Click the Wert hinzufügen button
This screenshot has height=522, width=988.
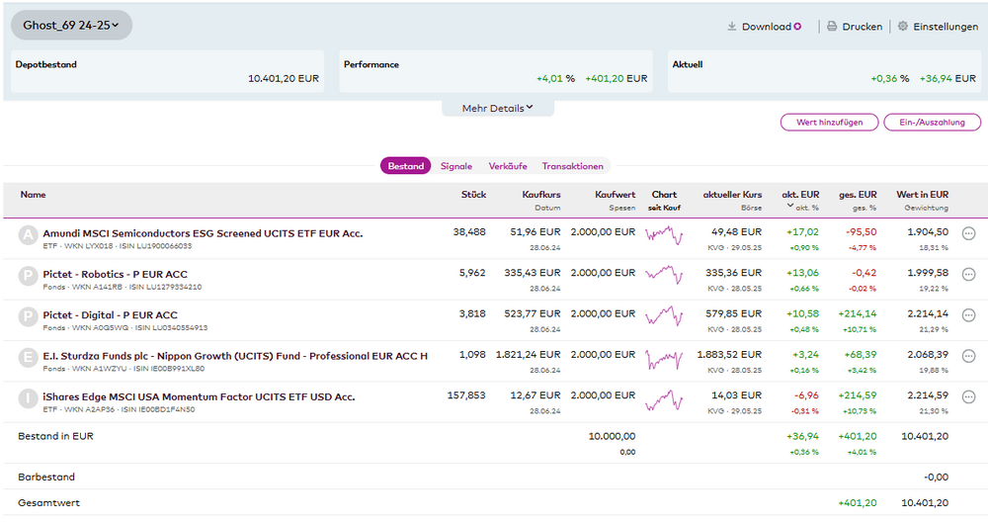point(828,123)
